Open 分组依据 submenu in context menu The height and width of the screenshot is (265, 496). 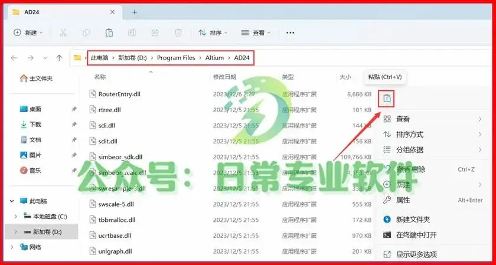pos(432,149)
